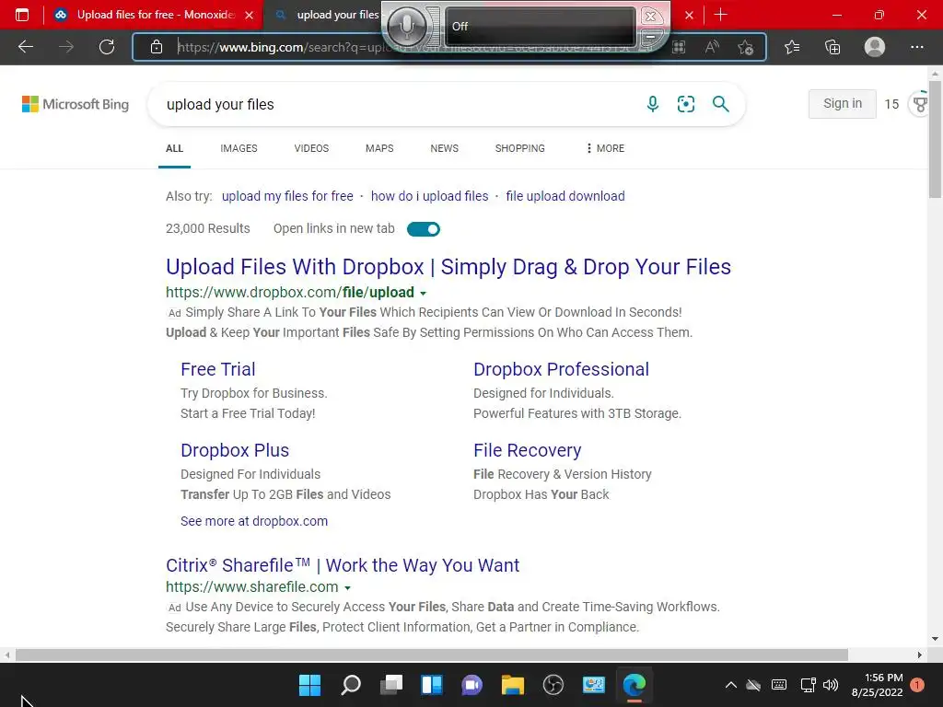Open OBS Studio from the taskbar
This screenshot has width=943, height=707.
point(553,685)
